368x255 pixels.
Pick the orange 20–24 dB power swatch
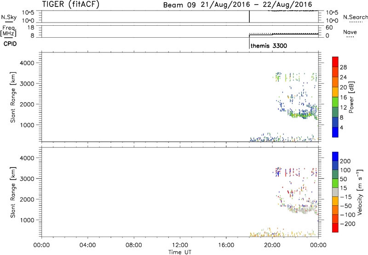335,82
